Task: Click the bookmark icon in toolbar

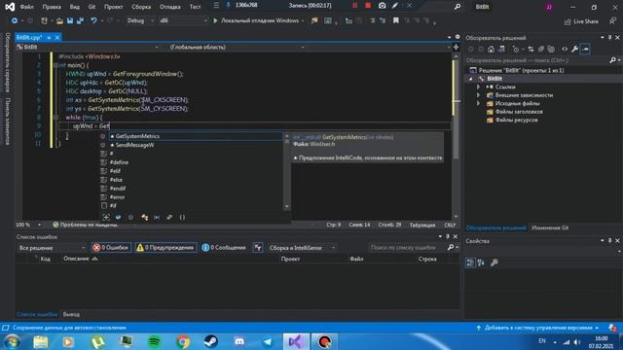Action: coord(396,20)
